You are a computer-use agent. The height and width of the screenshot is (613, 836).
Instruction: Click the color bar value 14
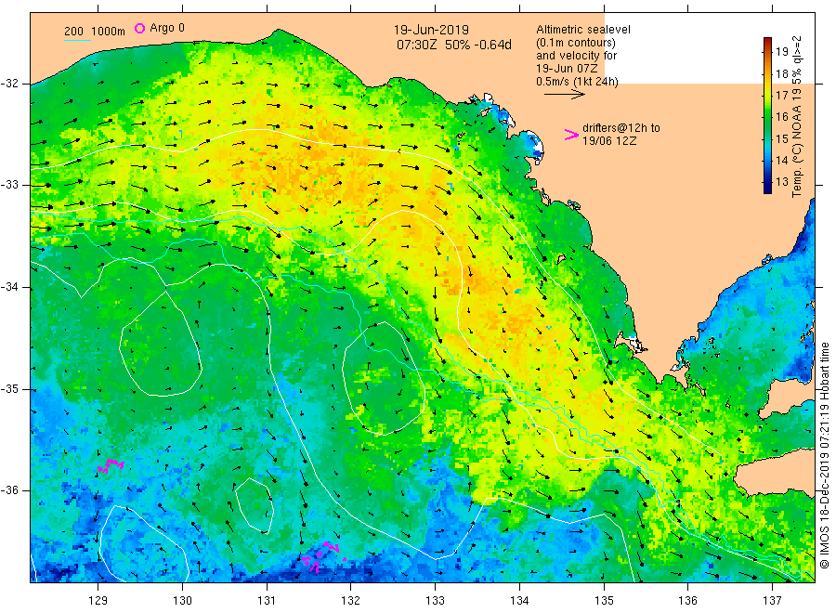[781, 160]
